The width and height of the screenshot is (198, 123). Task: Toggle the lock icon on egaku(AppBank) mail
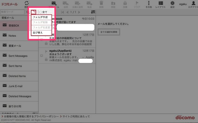[x=46, y=59]
